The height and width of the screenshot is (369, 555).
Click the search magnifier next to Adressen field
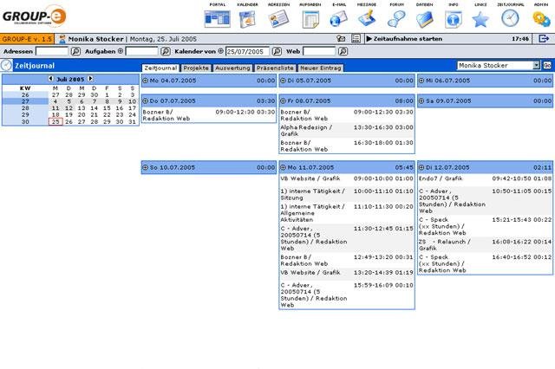coord(75,52)
